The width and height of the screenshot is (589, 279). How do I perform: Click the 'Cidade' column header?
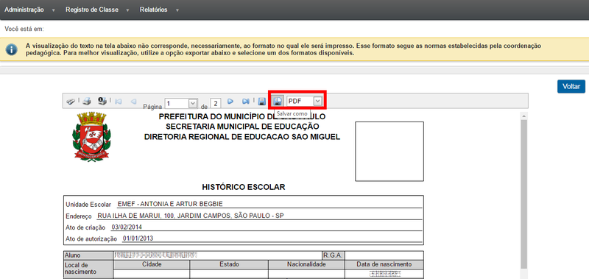(x=152, y=264)
